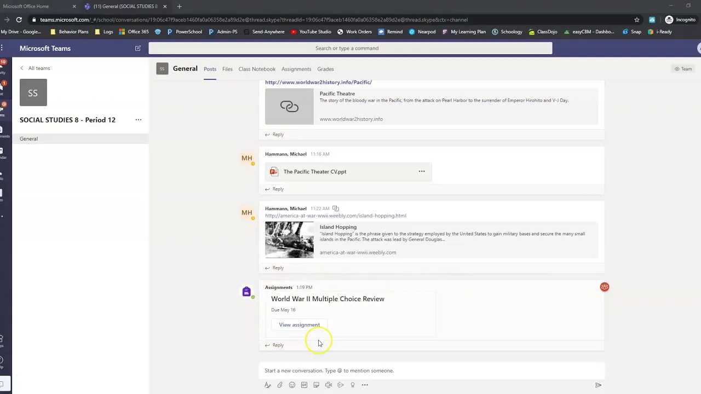This screenshot has width=701, height=394.
Task: Open the Nearpod bookmark
Action: (x=422, y=32)
